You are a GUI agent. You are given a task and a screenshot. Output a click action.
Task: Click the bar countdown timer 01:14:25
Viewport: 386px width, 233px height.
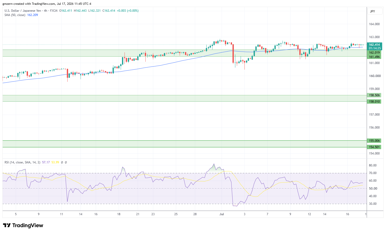pyautogui.click(x=374, y=48)
